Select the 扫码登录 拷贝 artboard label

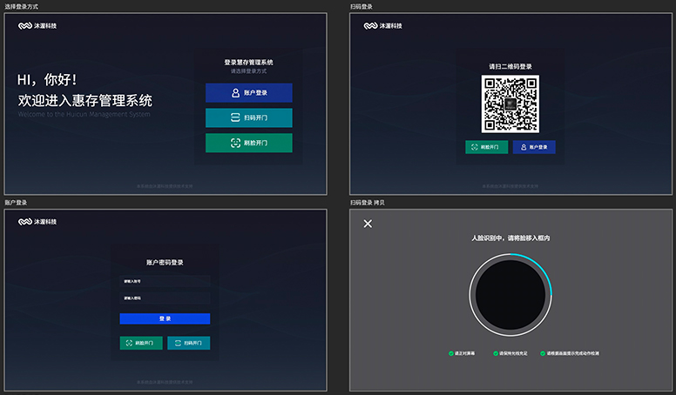(x=368, y=203)
